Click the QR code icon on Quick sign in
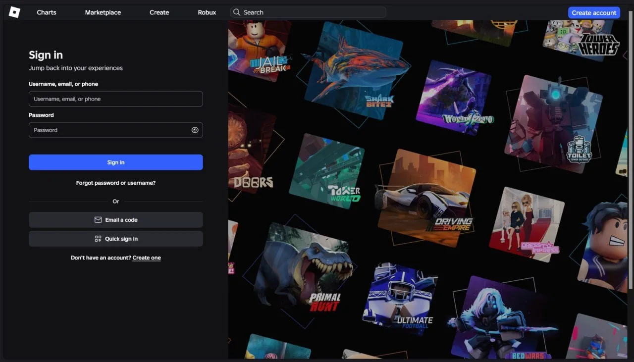The image size is (634, 362). click(x=98, y=239)
